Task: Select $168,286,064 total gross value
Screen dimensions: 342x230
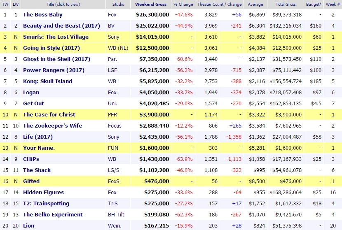Action: click(286, 192)
